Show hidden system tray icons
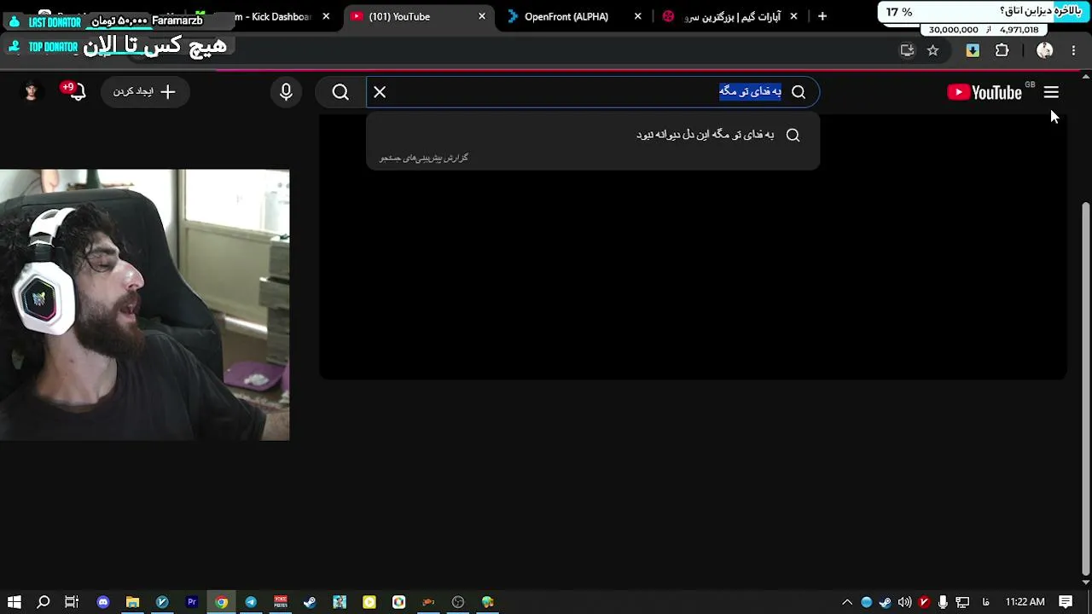 click(847, 602)
